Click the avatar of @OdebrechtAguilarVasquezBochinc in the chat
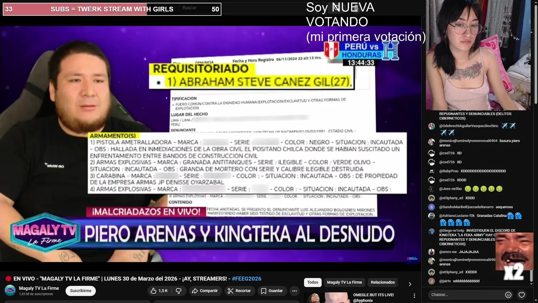This screenshot has height=303, width=538. point(431,126)
